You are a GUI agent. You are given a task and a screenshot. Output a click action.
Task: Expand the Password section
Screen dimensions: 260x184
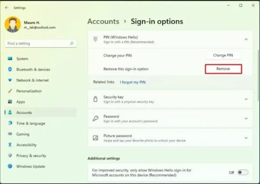click(246, 118)
